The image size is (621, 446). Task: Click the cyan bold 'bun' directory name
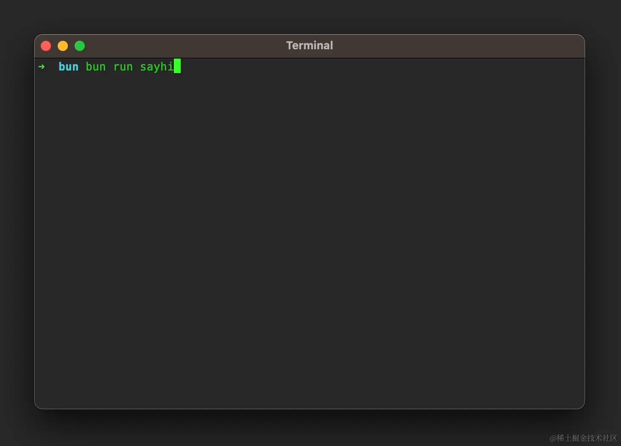click(x=68, y=67)
